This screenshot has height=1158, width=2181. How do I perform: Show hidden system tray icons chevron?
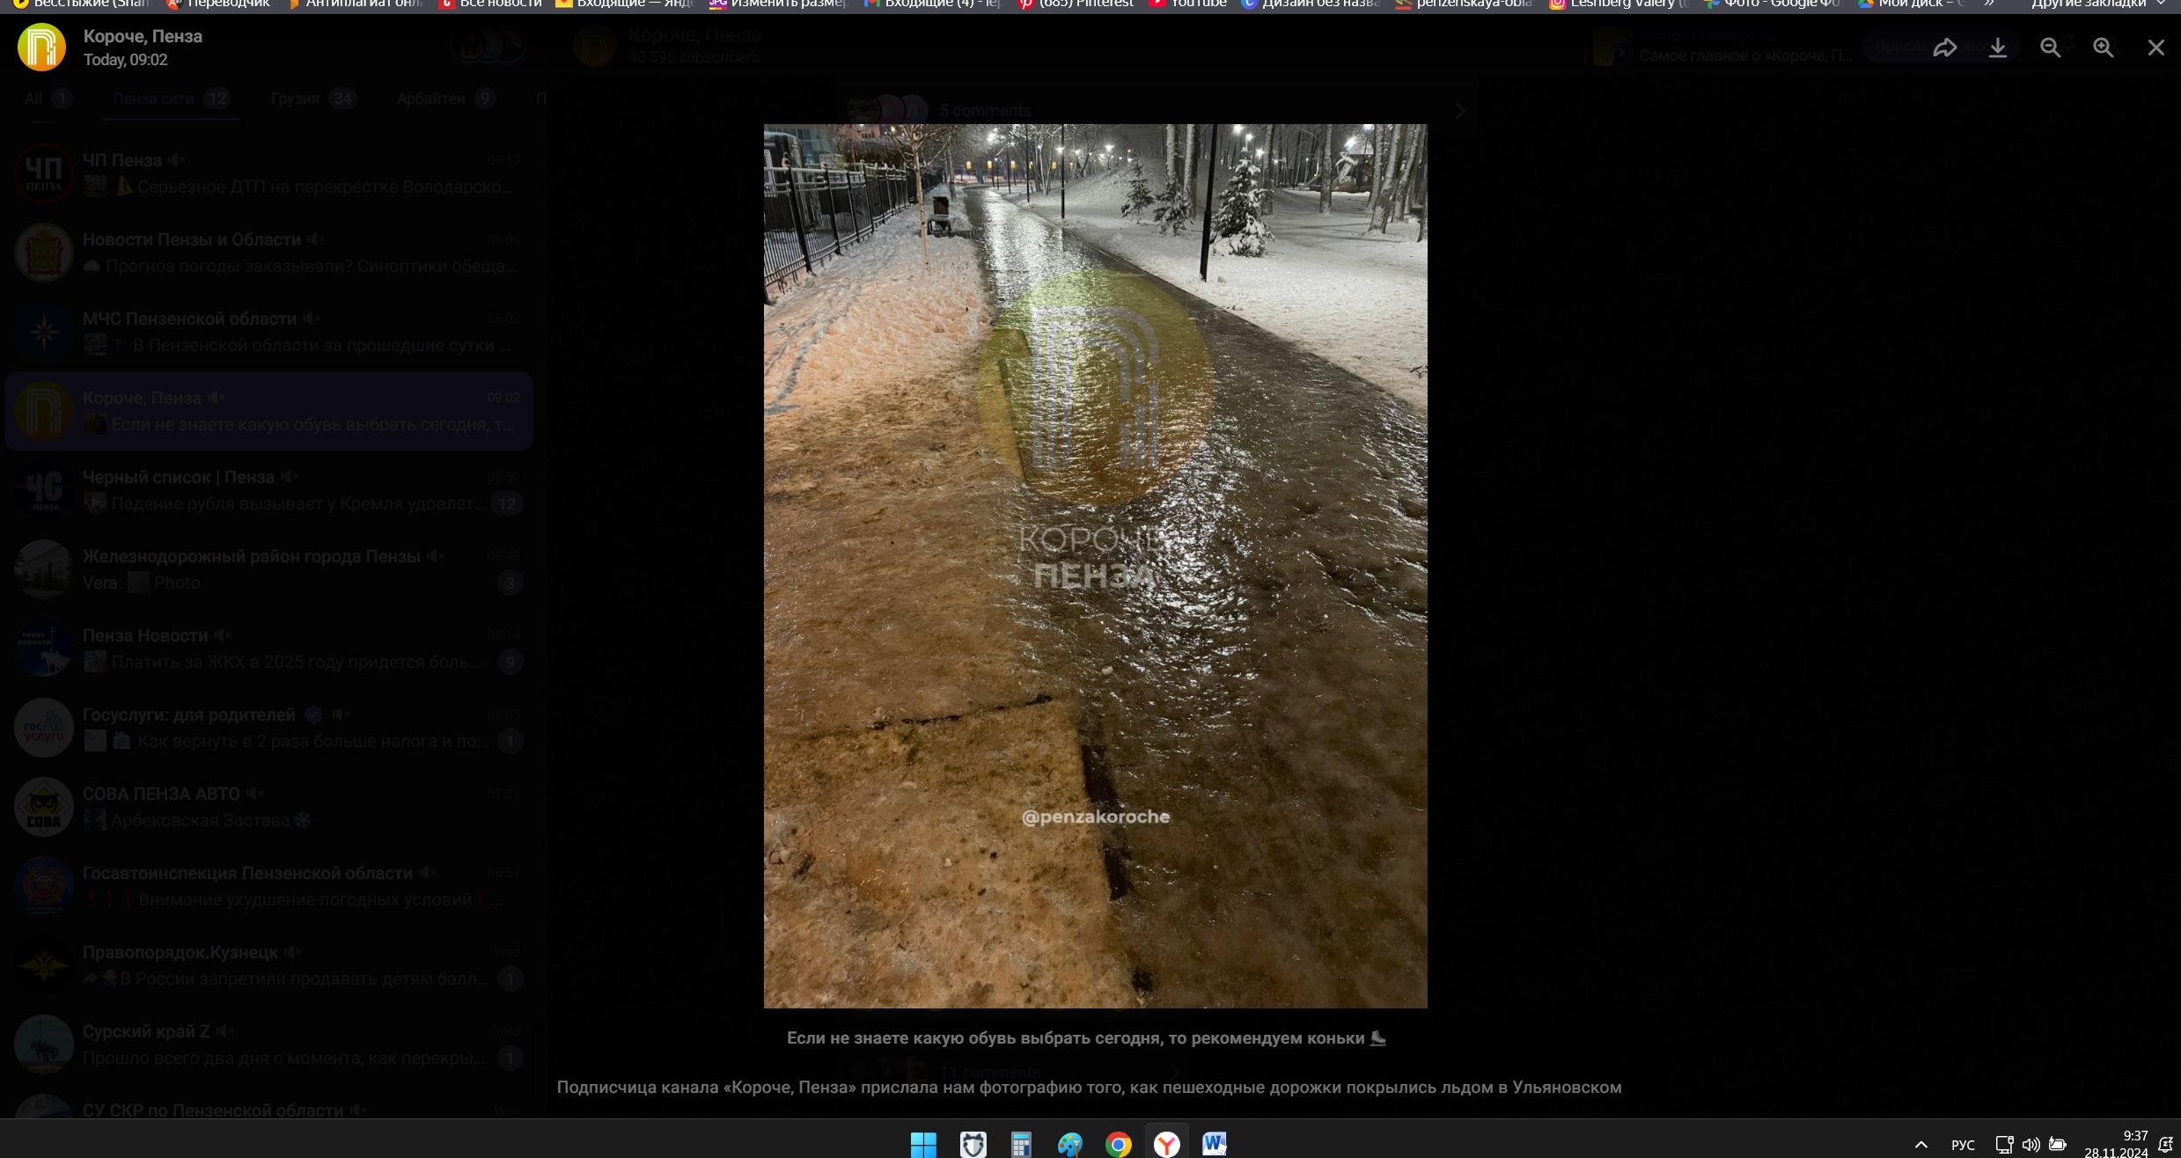(x=1921, y=1145)
